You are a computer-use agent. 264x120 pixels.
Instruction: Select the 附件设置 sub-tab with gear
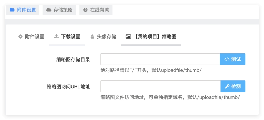(31, 36)
